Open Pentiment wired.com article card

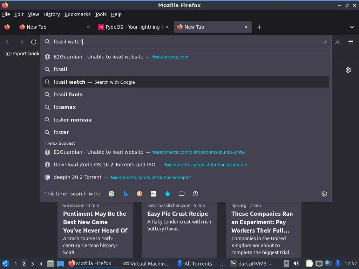click(x=95, y=230)
